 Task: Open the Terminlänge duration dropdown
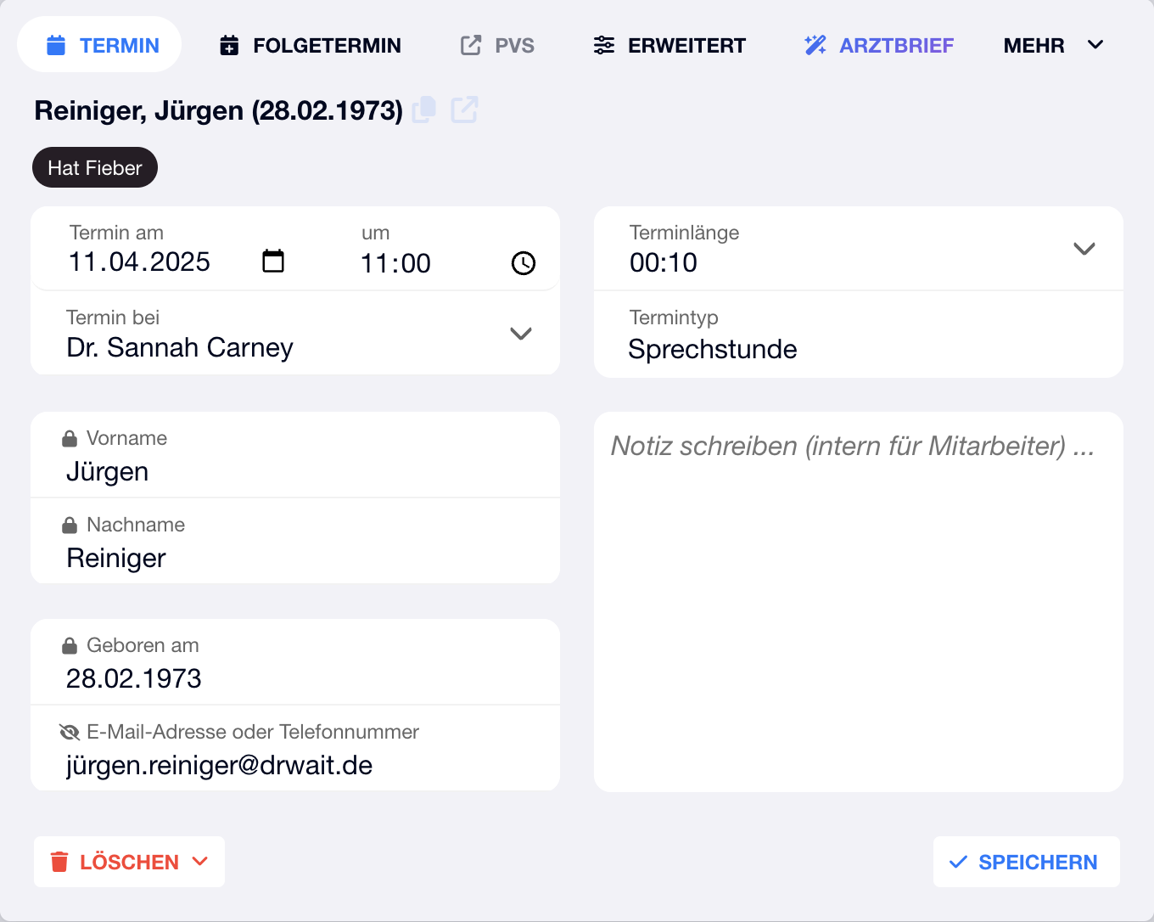[x=1084, y=249]
